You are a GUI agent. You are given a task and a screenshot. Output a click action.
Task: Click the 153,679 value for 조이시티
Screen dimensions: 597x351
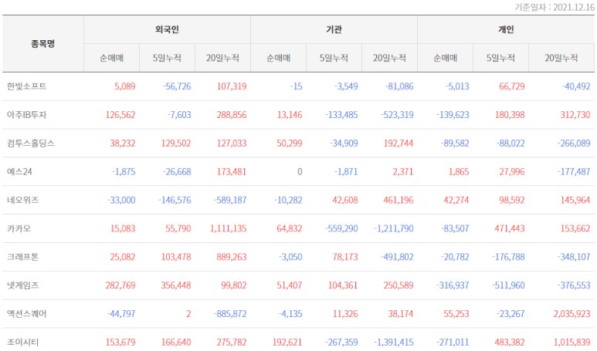(120, 343)
